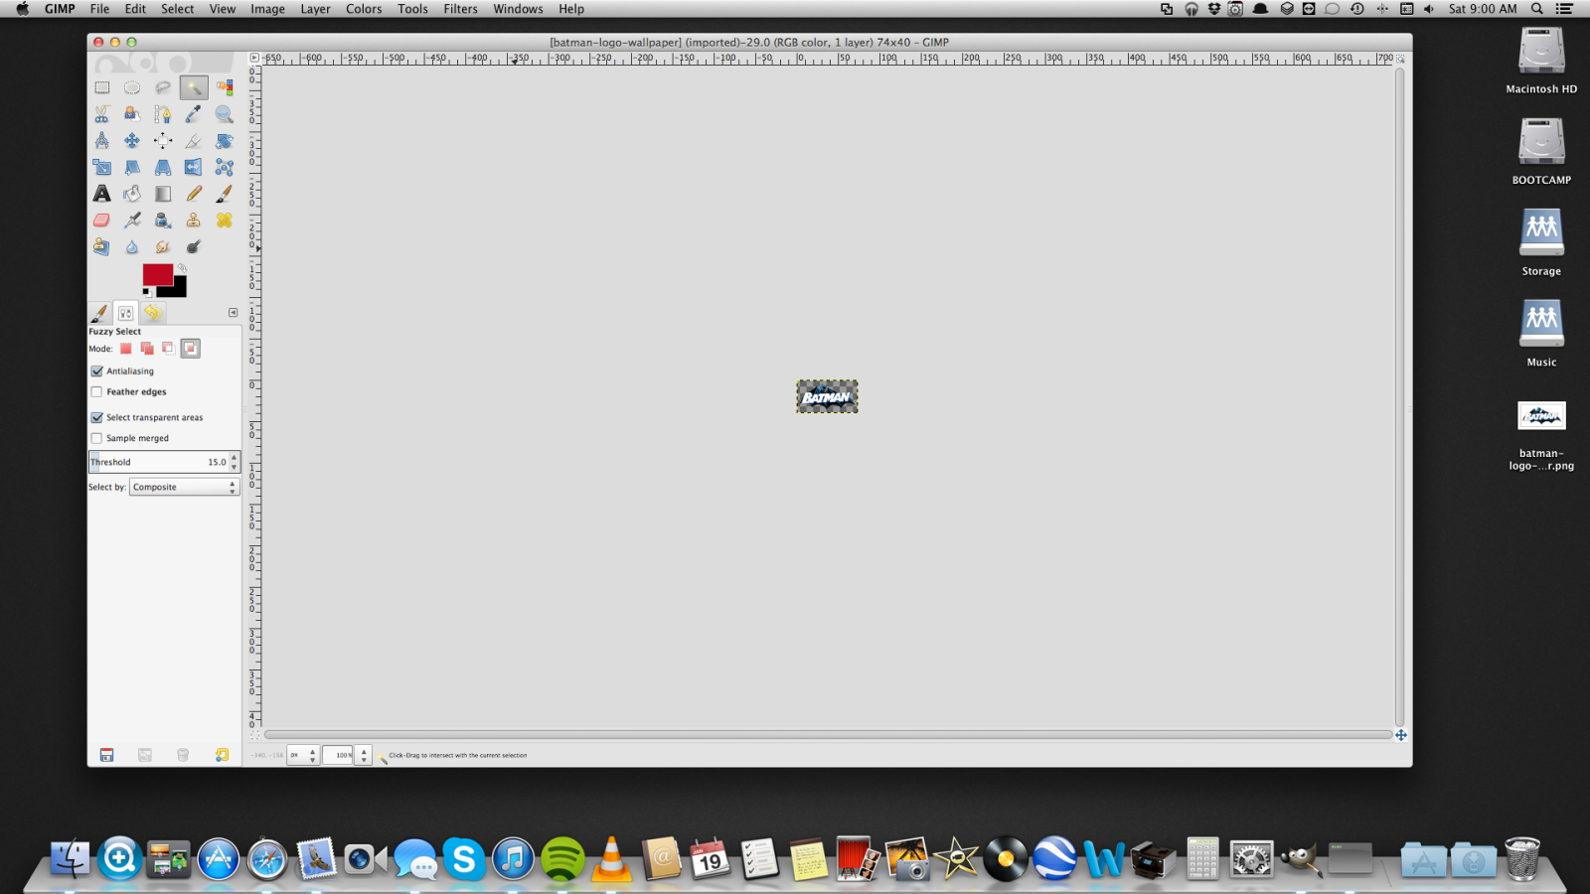Click the horizontal canvas scrollbar
1590x894 pixels.
click(828, 735)
